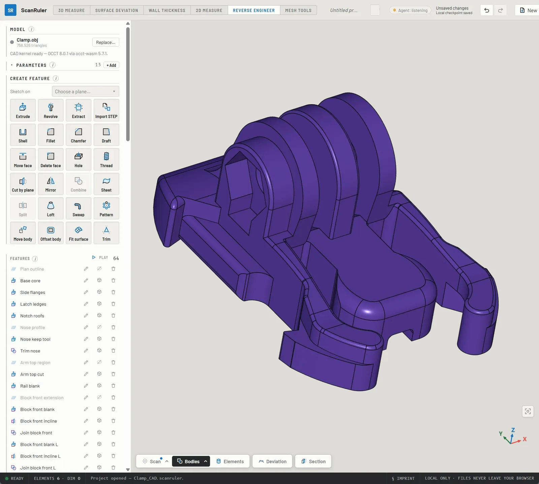Screen dimensions: 539x484
Task: Click the Fit surface tool
Action: 78,233
